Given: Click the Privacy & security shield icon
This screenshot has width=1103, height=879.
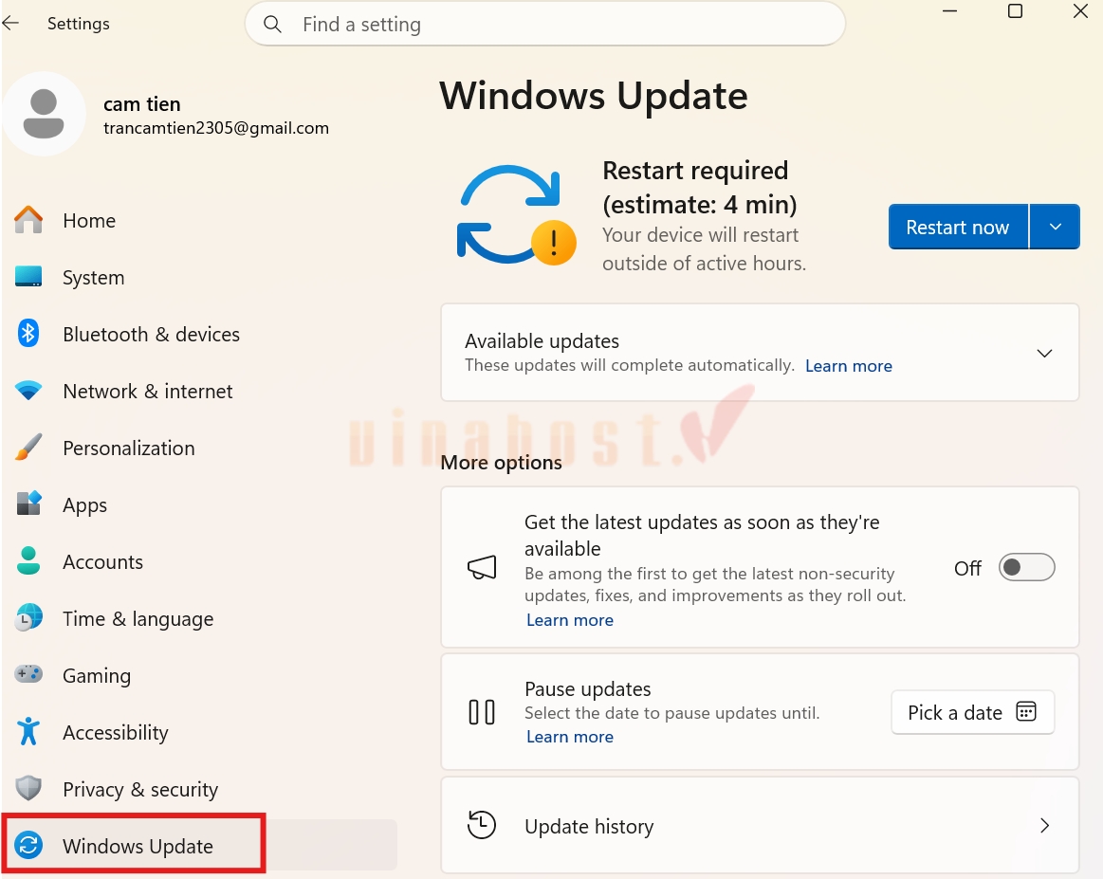Looking at the screenshot, I should (28, 788).
